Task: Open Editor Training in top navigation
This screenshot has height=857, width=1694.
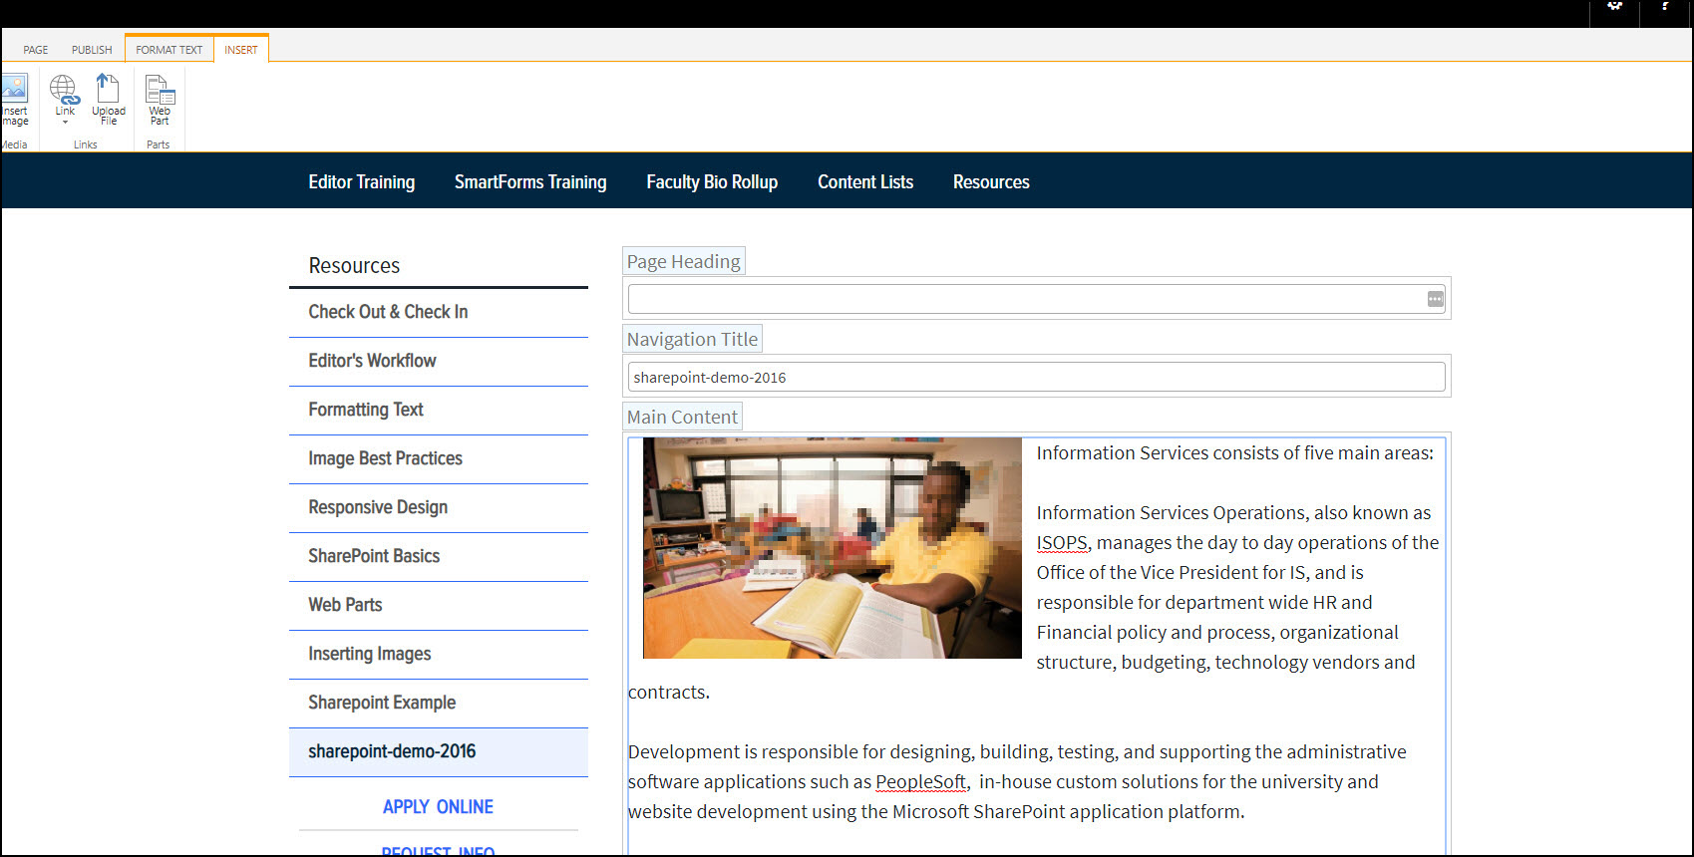Action: click(361, 182)
